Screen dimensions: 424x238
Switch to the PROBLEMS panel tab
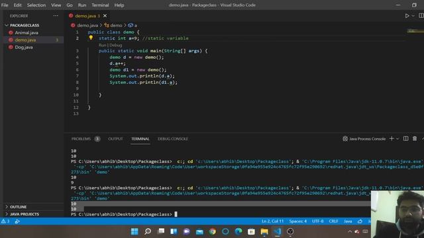coord(81,139)
